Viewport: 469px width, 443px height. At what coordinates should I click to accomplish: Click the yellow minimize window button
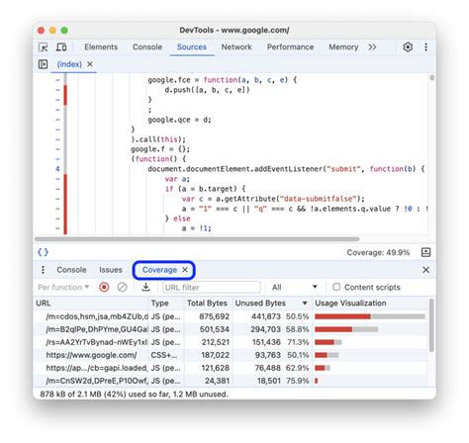click(52, 31)
